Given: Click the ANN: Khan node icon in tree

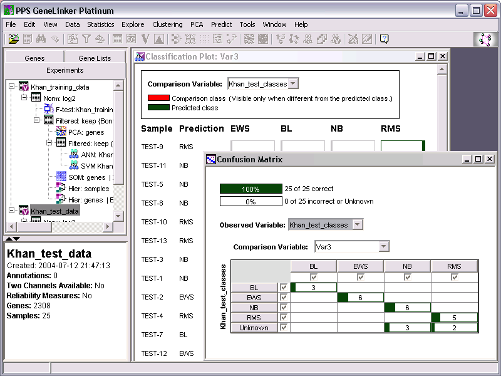Looking at the screenshot, I should pyautogui.click(x=73, y=154).
